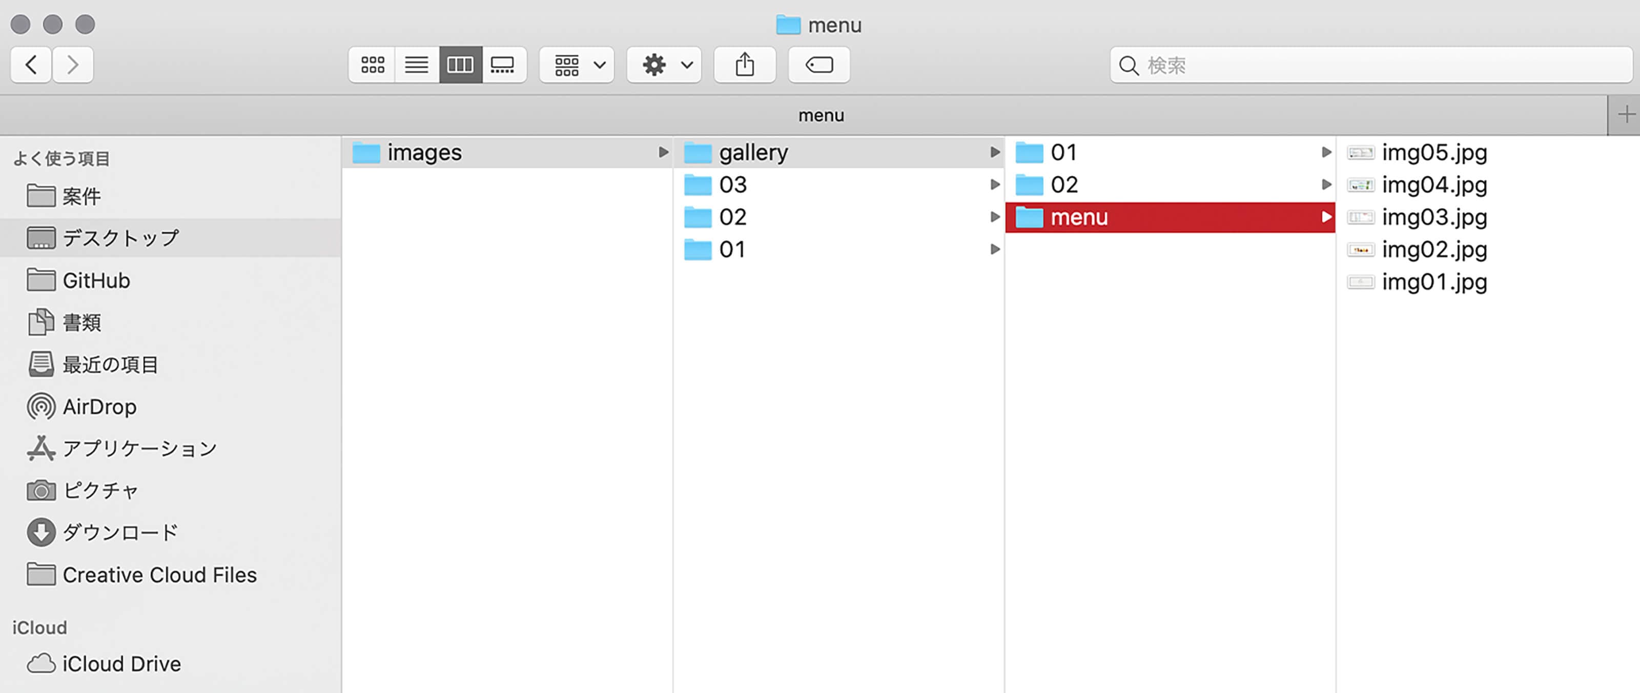
Task: Select the images folder
Action: (x=424, y=152)
